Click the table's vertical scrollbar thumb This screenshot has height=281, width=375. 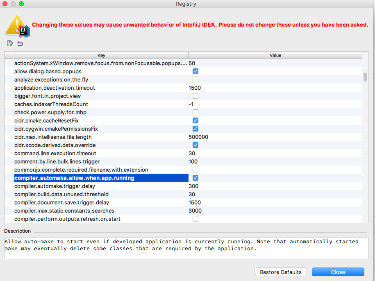click(x=365, y=77)
